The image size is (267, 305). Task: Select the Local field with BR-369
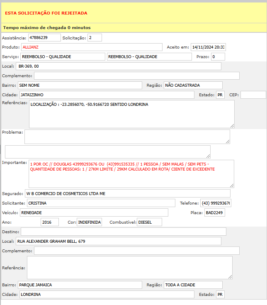tap(118, 66)
